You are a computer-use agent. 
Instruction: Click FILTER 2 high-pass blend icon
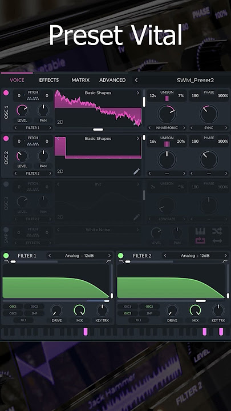[x=225, y=261]
